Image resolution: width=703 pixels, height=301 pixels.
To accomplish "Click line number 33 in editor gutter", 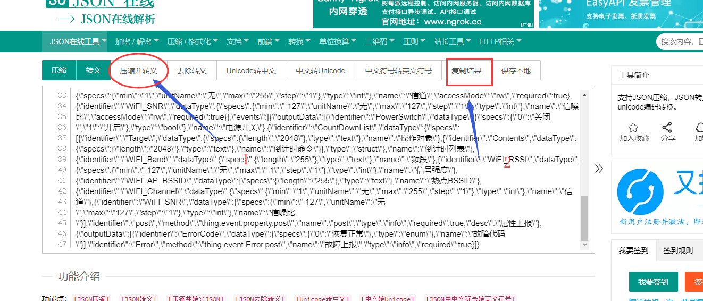I will [62, 96].
